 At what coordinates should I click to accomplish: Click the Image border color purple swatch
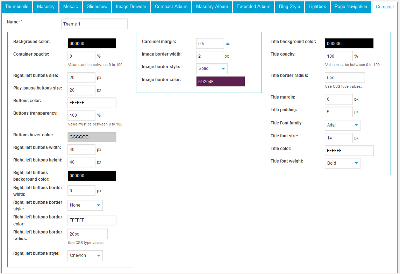[220, 81]
